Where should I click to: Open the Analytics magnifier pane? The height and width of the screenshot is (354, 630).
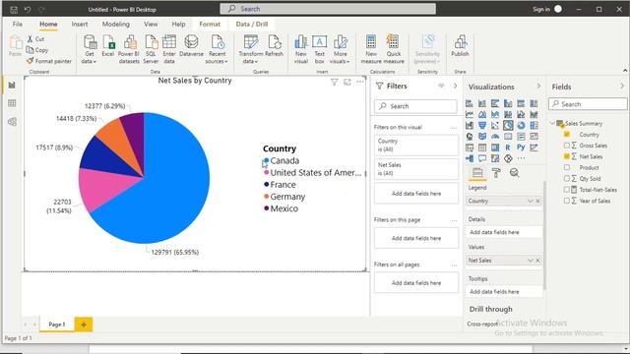(x=514, y=173)
